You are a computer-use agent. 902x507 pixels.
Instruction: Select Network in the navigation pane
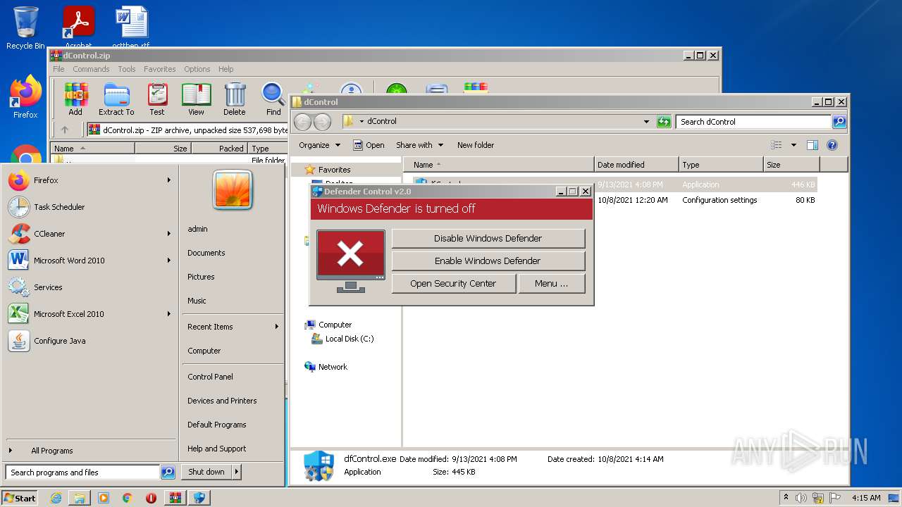(x=326, y=367)
